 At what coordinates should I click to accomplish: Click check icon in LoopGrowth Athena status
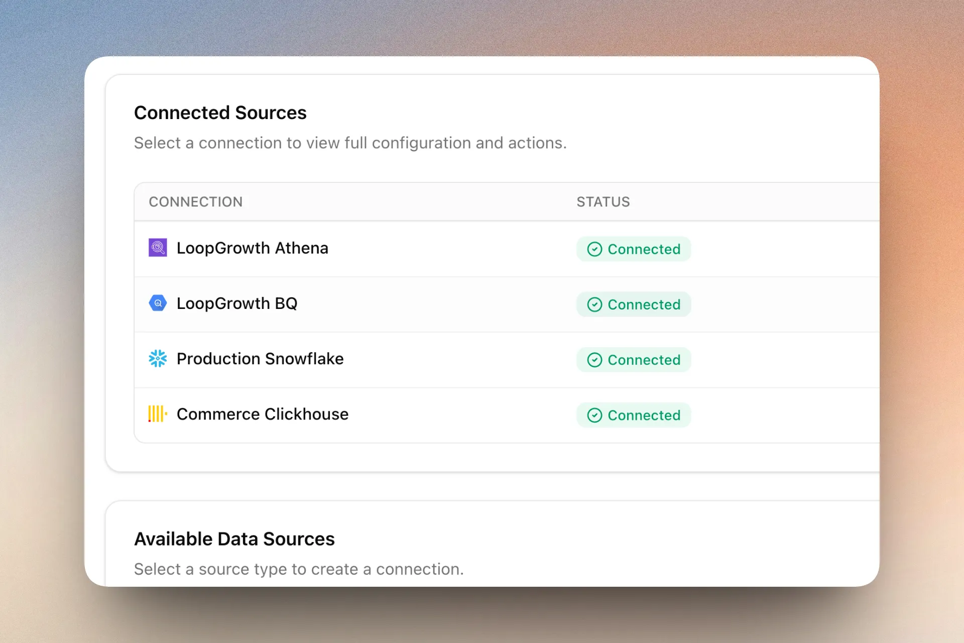coord(594,249)
